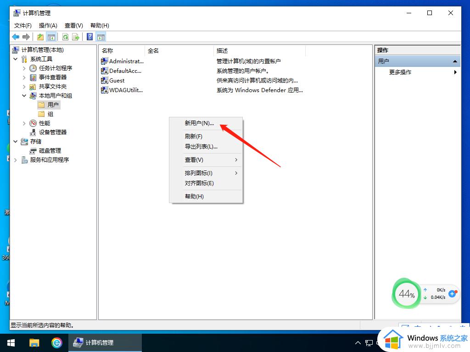This screenshot has width=470, height=352.
Task: Select the WDAGUtilityAccount user icon
Action: click(104, 90)
